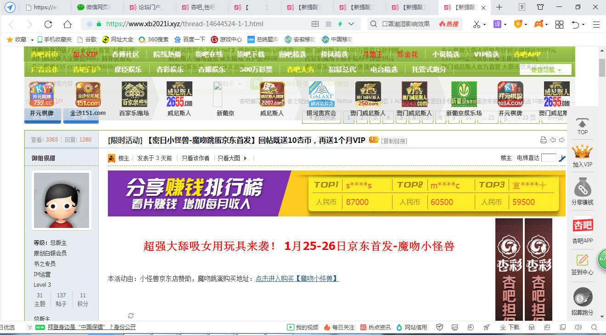Click the browser refresh button
The width and height of the screenshot is (606, 335).
pos(48,24)
